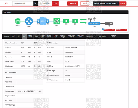Screen dimensions: 138x108
Task: Click the PORT value 6/2/23
Action: coord(67,62)
